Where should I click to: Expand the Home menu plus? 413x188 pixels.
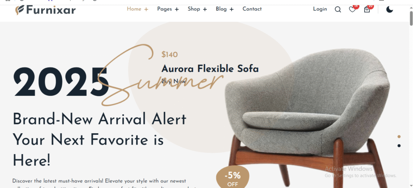click(146, 9)
